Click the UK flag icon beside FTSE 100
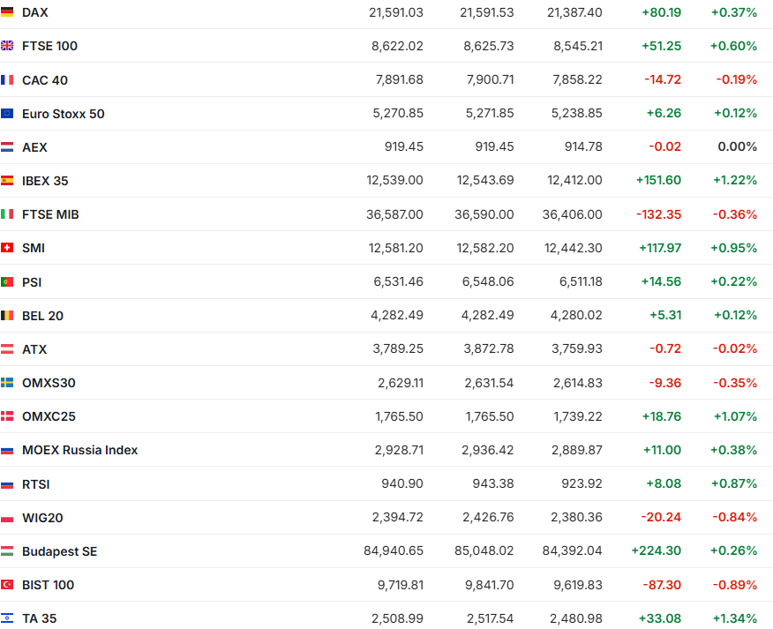Screen dimensions: 773x629 (7, 46)
